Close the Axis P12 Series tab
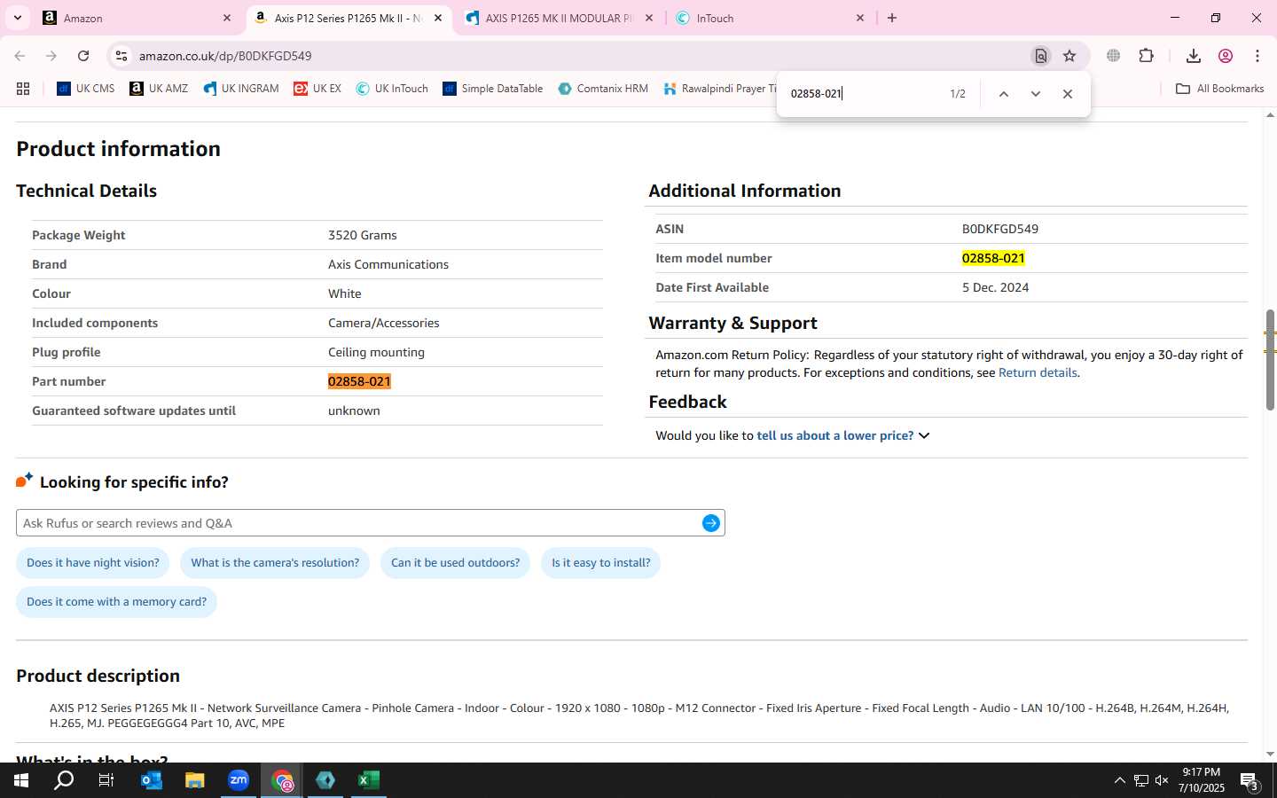The width and height of the screenshot is (1277, 798). point(437,18)
